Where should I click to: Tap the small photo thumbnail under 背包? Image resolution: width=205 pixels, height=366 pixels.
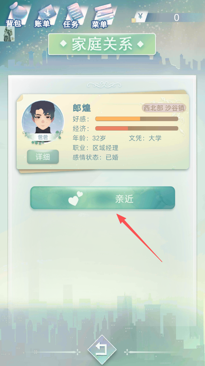7,34
